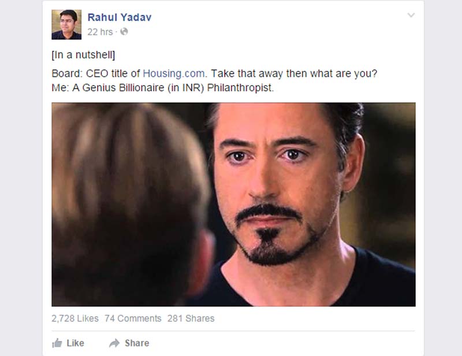Click the 22 hrs timestamp

(x=100, y=32)
